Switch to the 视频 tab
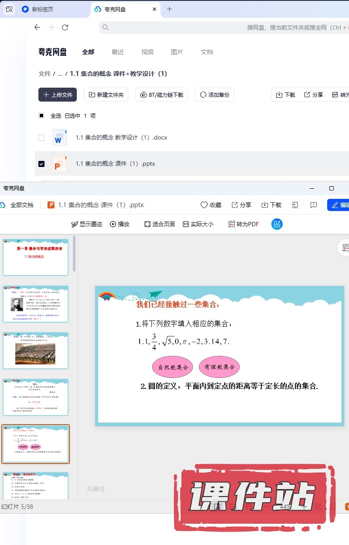This screenshot has height=545, width=349. [x=147, y=52]
